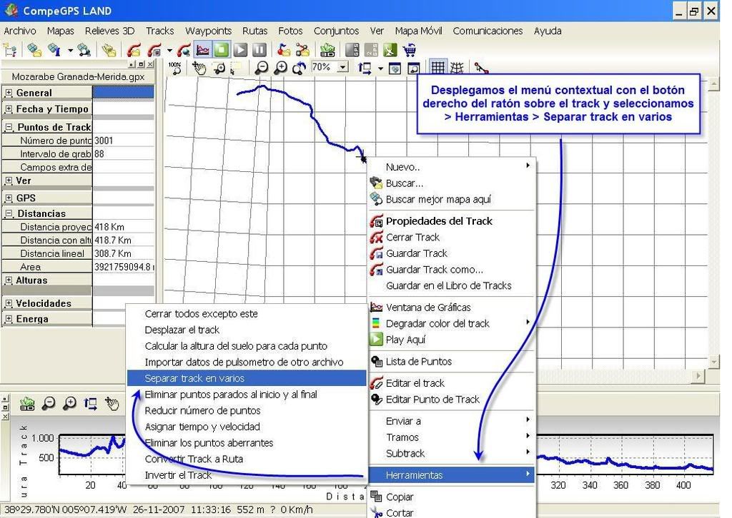Viewport: 732px width, 518px height.
Task: Click the fit-to-window arrows icon in map toolbar
Action: (365, 68)
